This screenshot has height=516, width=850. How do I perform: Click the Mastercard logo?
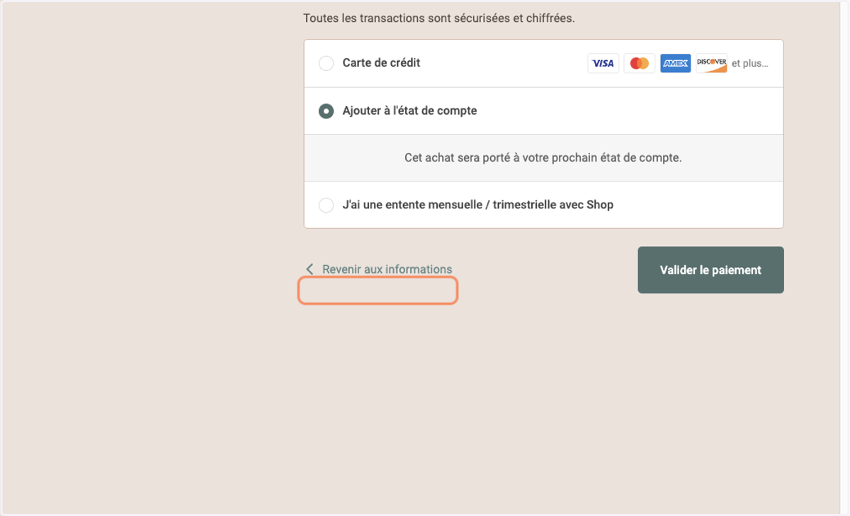(x=640, y=63)
